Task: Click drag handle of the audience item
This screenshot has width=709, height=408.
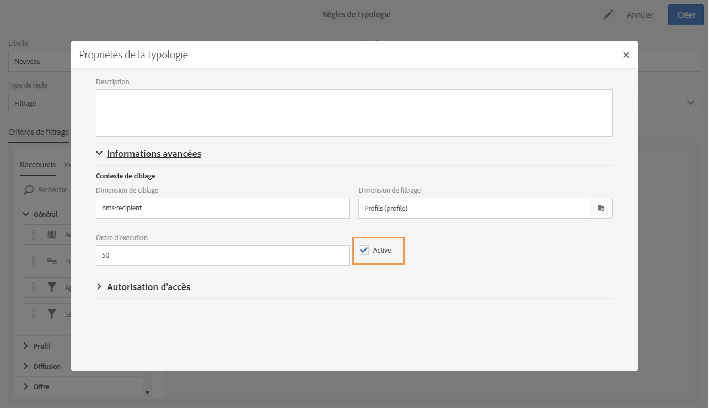Action: coord(34,235)
